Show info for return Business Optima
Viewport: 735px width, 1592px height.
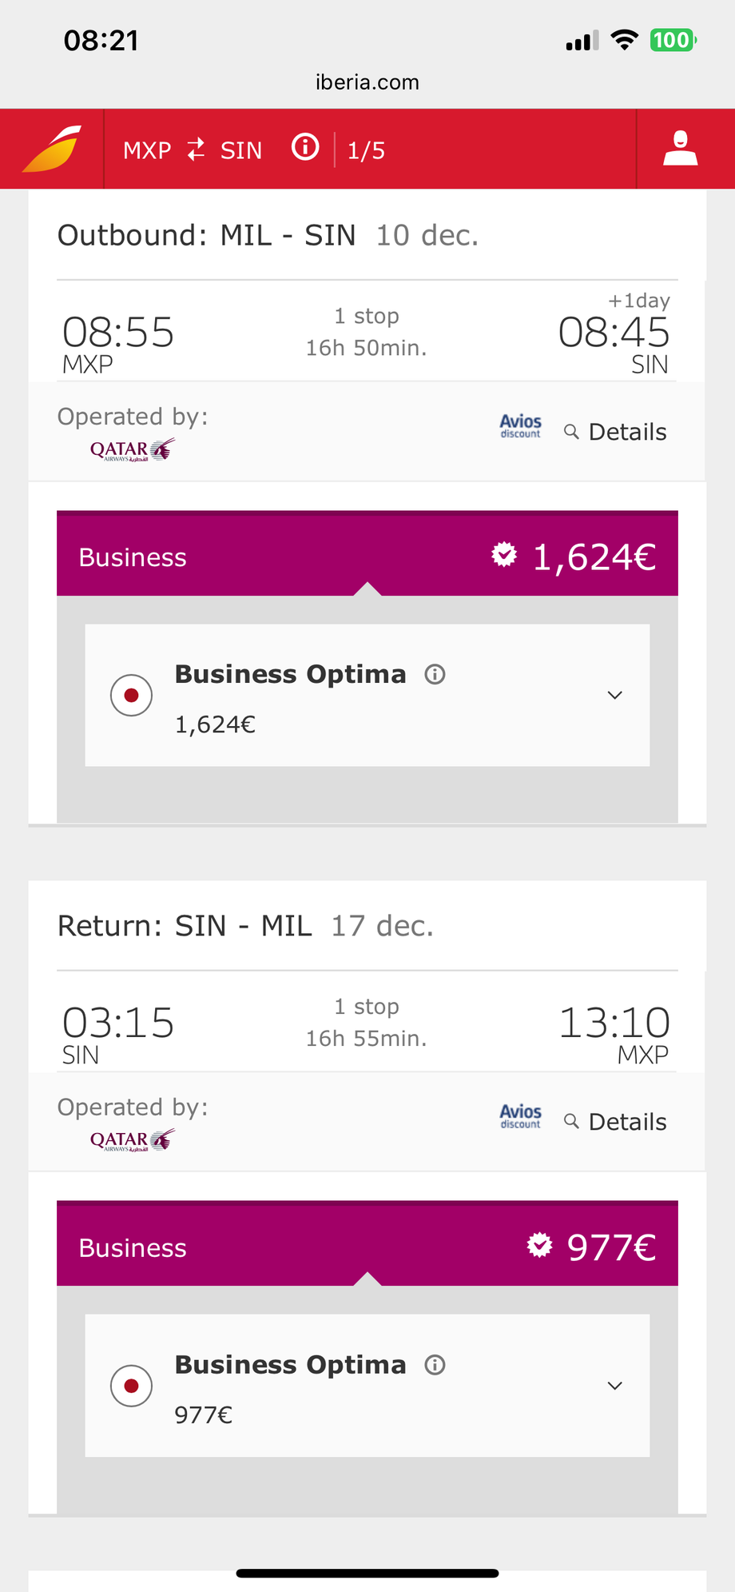(435, 1365)
